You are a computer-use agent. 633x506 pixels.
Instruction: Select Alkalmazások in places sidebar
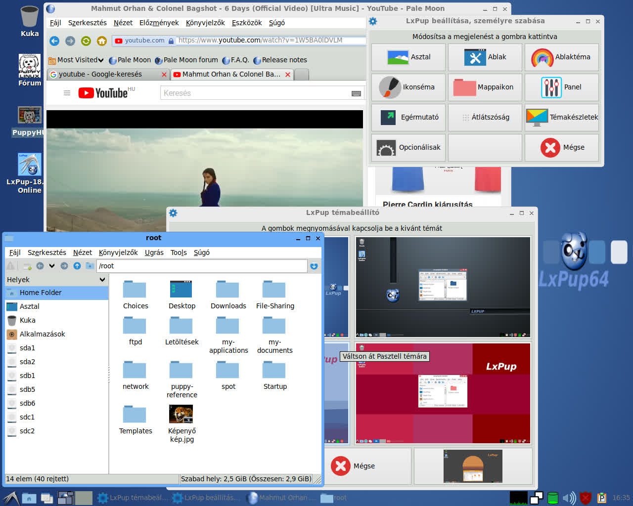pos(56,334)
